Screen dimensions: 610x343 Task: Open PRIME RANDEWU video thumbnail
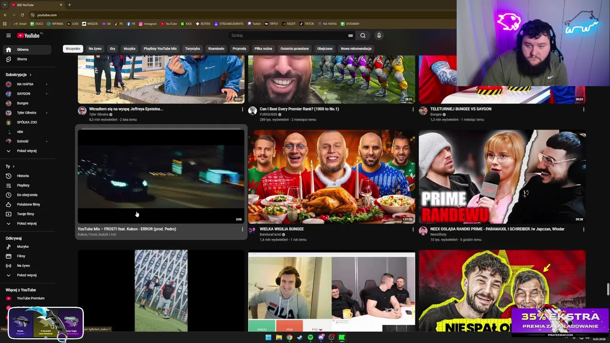tap(502, 176)
